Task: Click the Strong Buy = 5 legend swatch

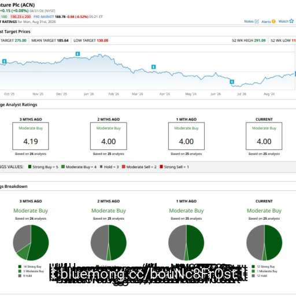Action: (29, 166)
